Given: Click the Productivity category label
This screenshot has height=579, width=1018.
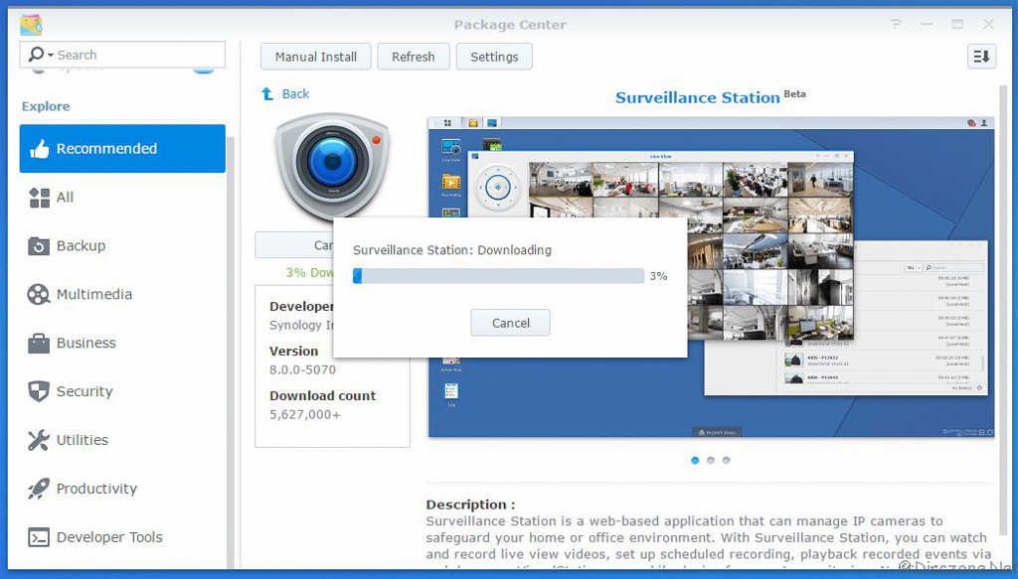Looking at the screenshot, I should click(x=96, y=489).
